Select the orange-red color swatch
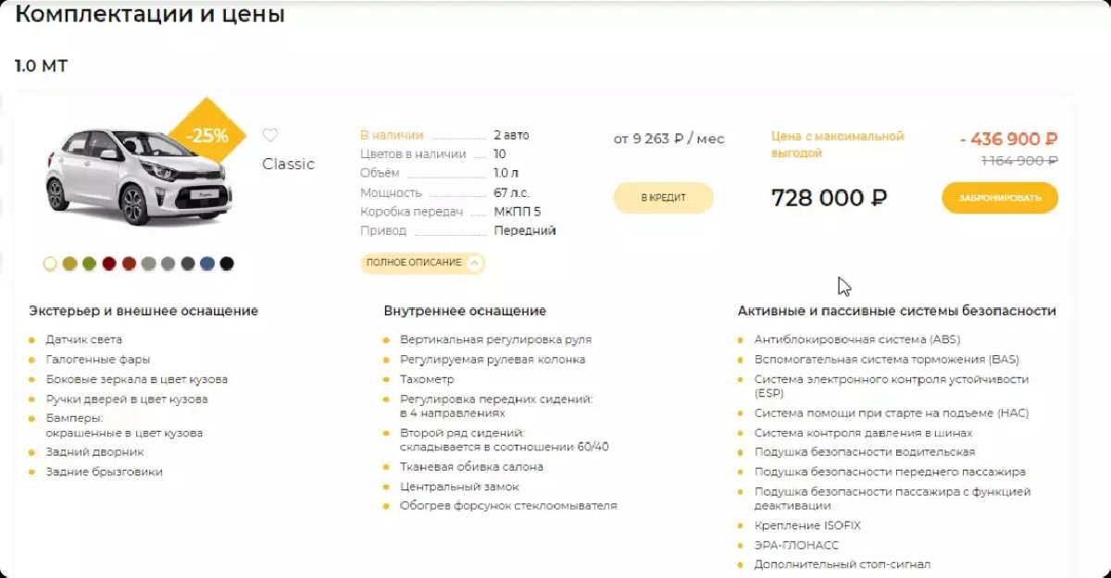Screen dimensions: 1111x578 (129, 264)
